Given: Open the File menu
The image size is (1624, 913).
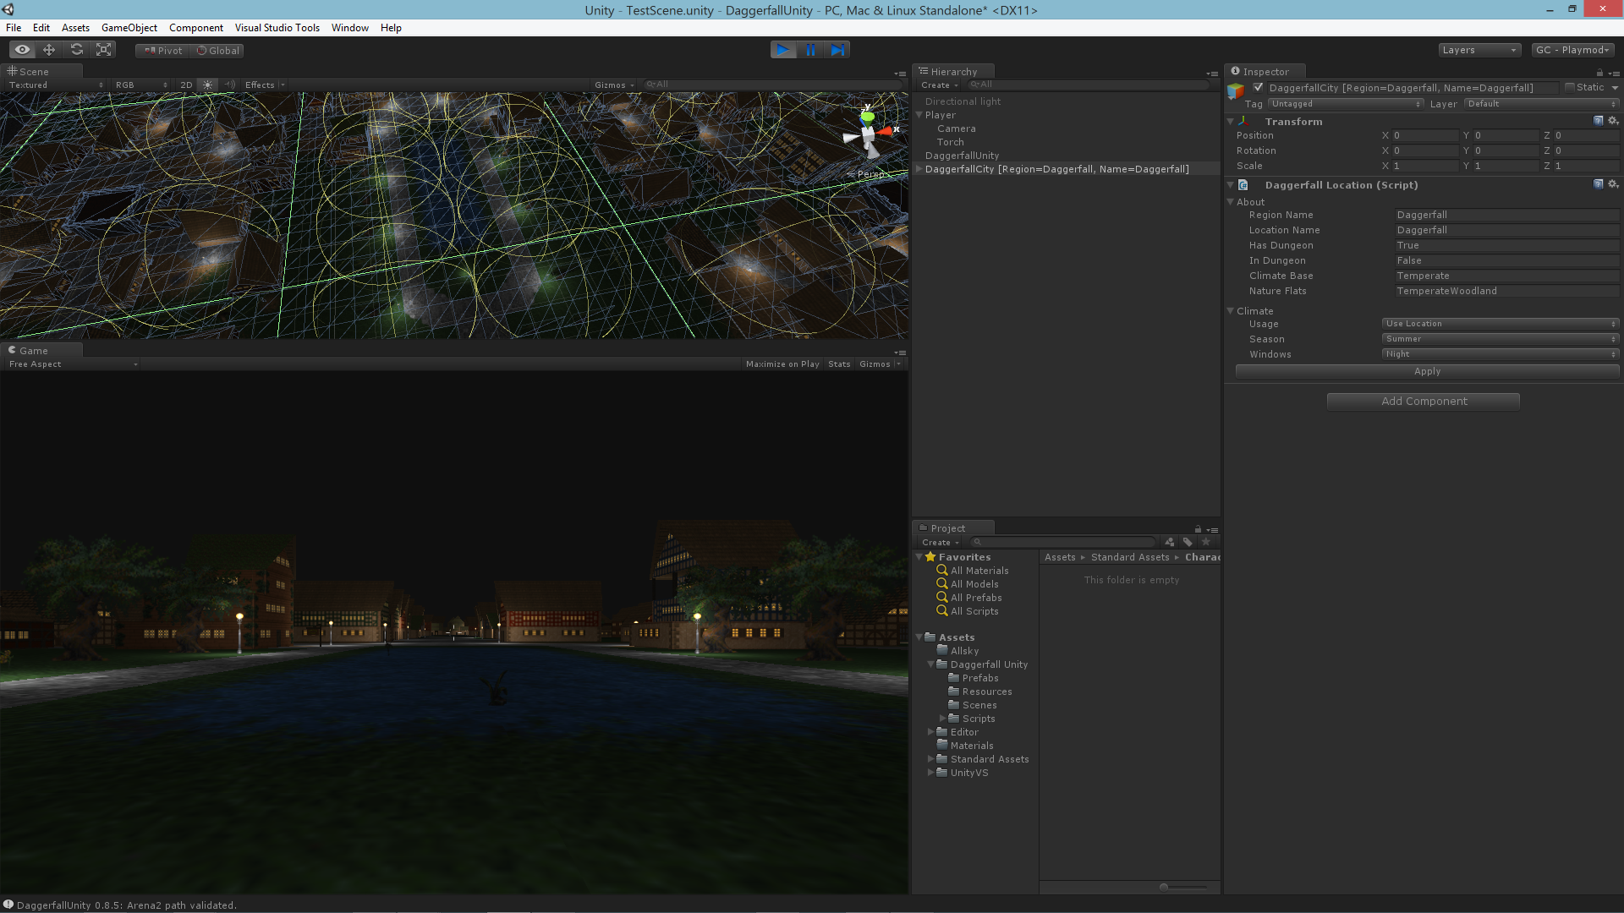Looking at the screenshot, I should (14, 28).
